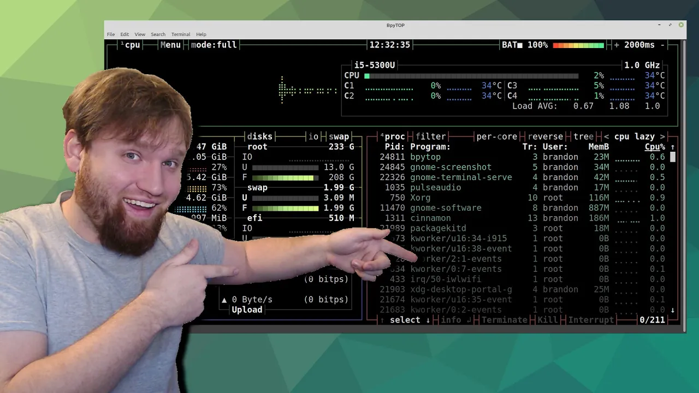Image resolution: width=699 pixels, height=393 pixels.
Task: Decrease update interval with minus sign
Action: click(x=662, y=45)
